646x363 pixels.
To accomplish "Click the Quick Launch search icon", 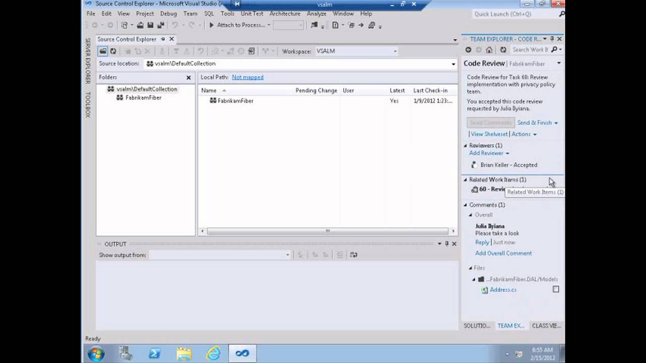I will coord(562,14).
